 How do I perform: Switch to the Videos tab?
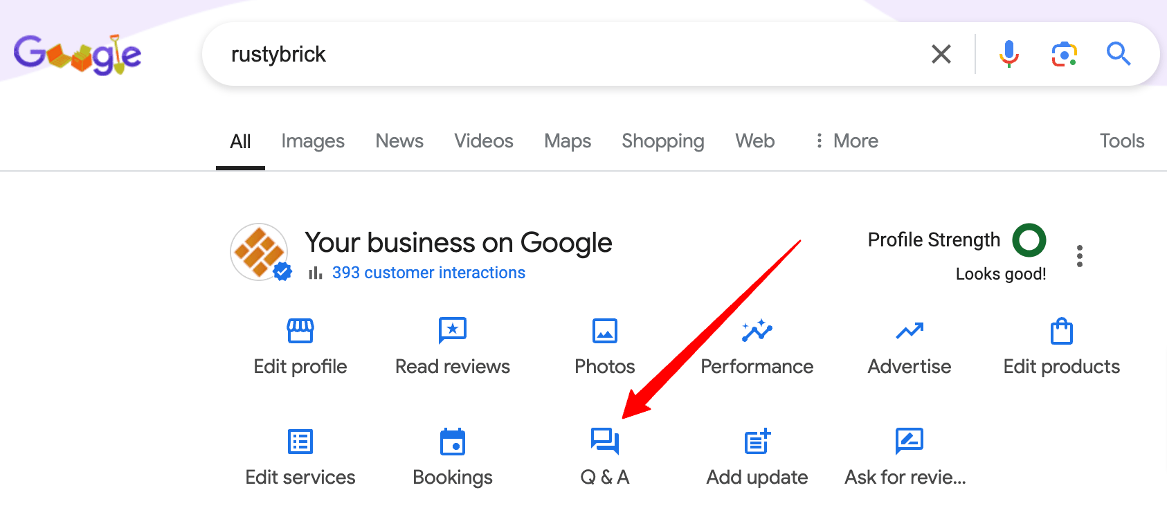coord(484,141)
